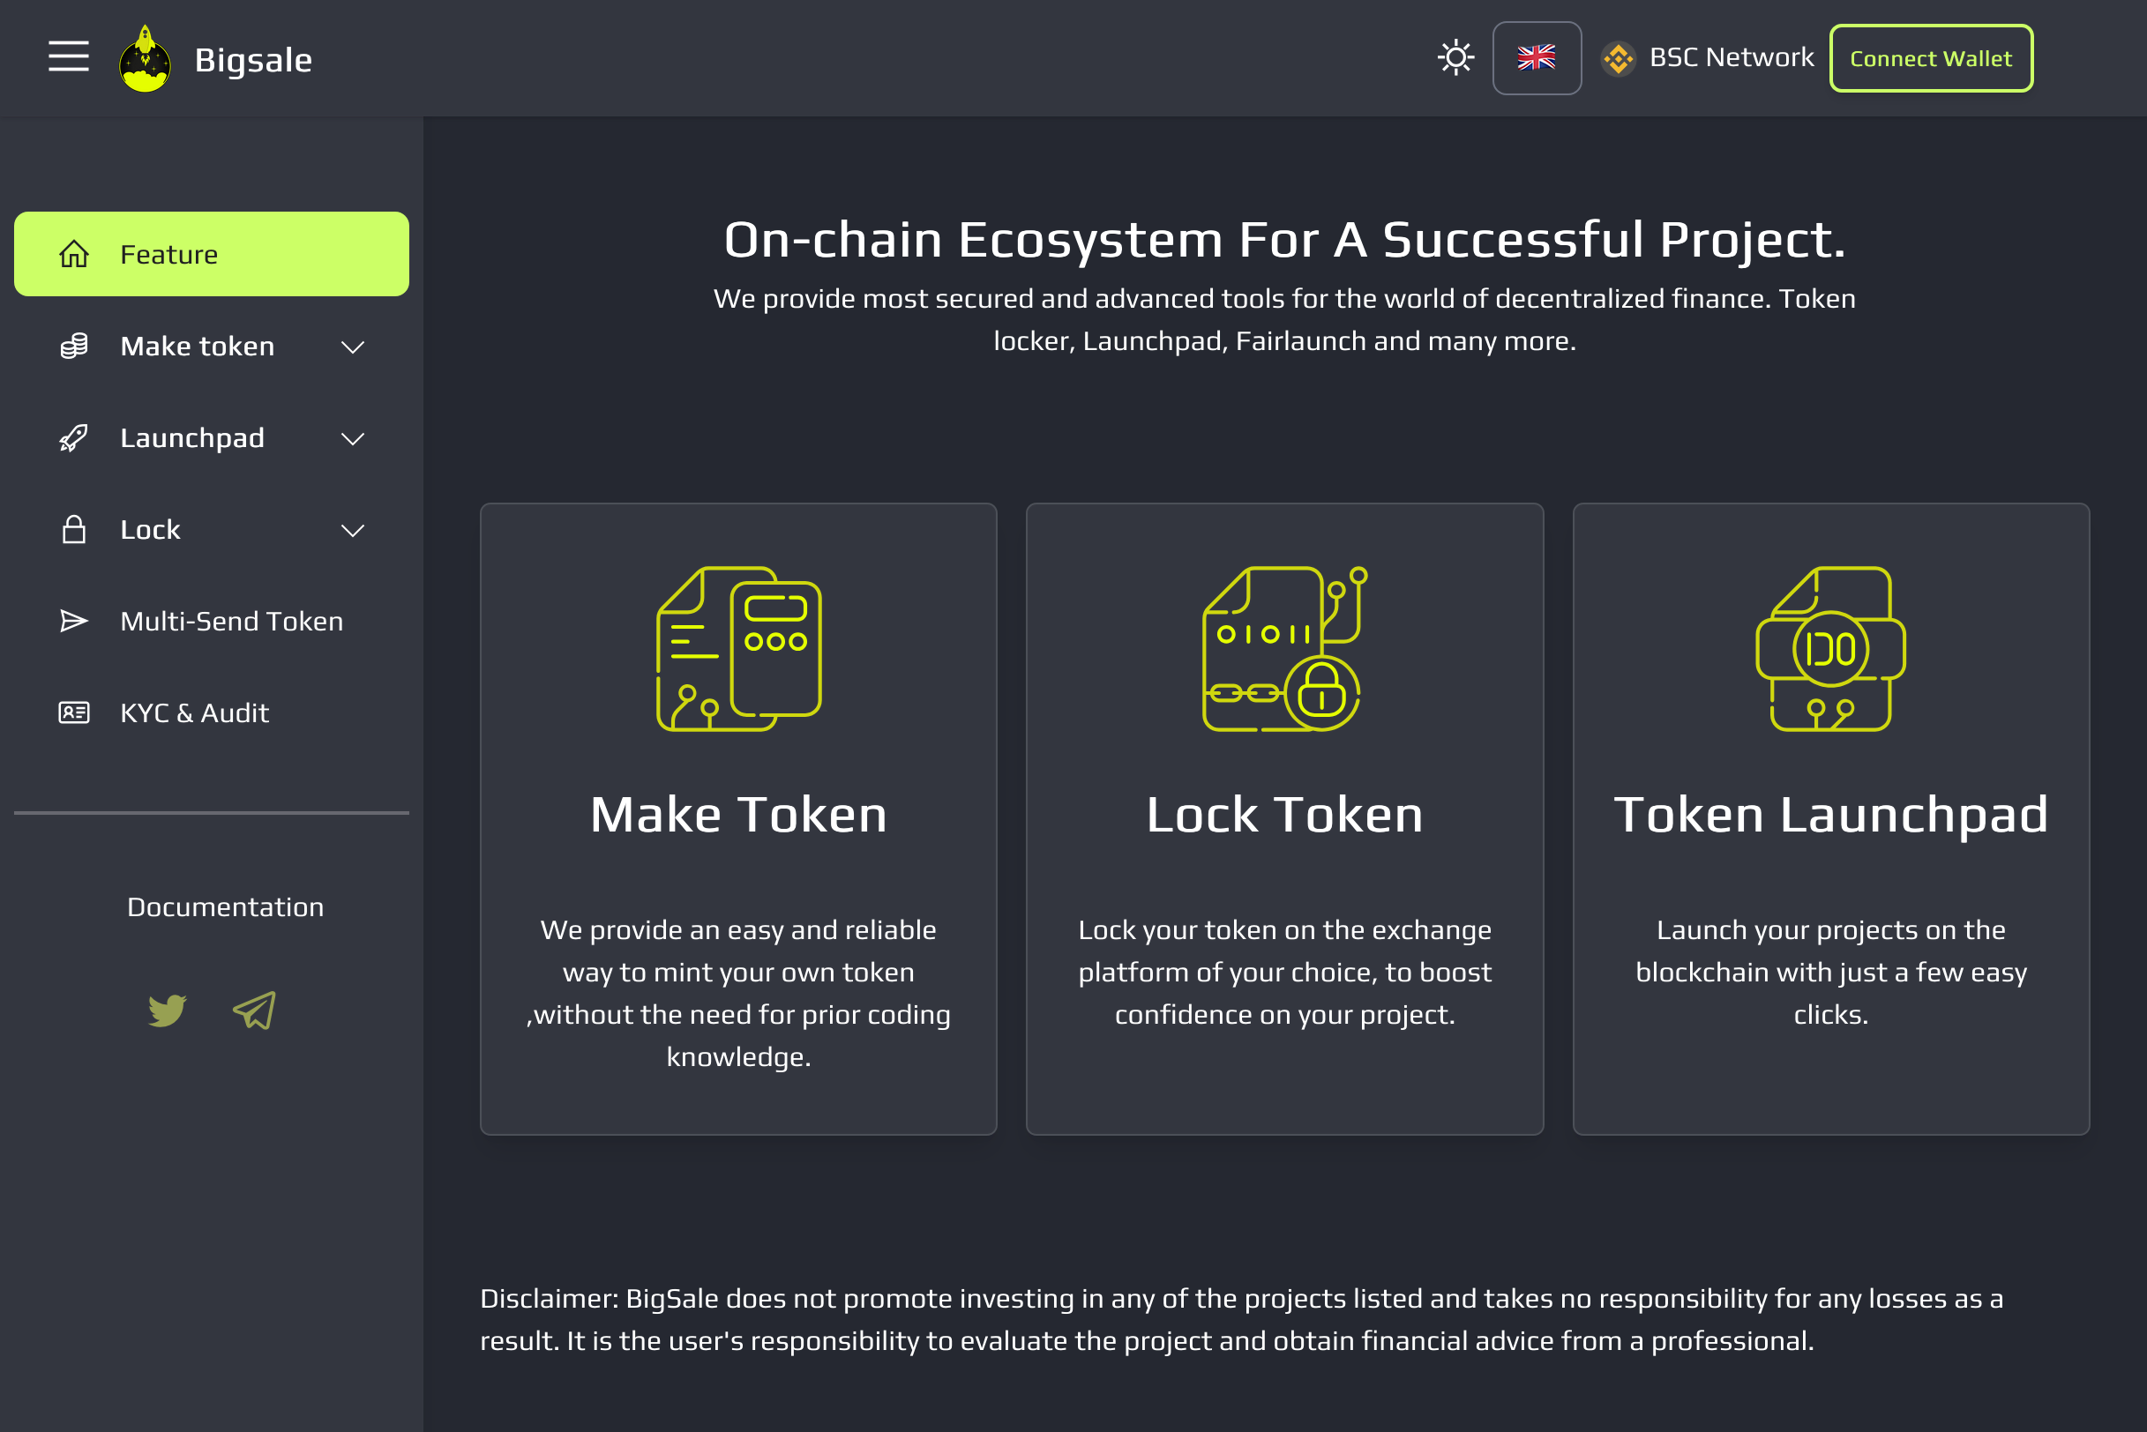The image size is (2147, 1432).
Task: Expand the Lock submenu chevron
Action: (353, 531)
